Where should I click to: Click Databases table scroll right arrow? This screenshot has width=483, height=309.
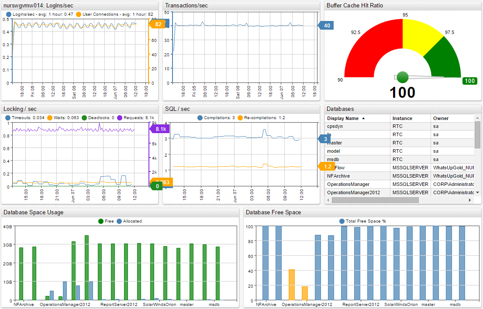[x=470, y=200]
